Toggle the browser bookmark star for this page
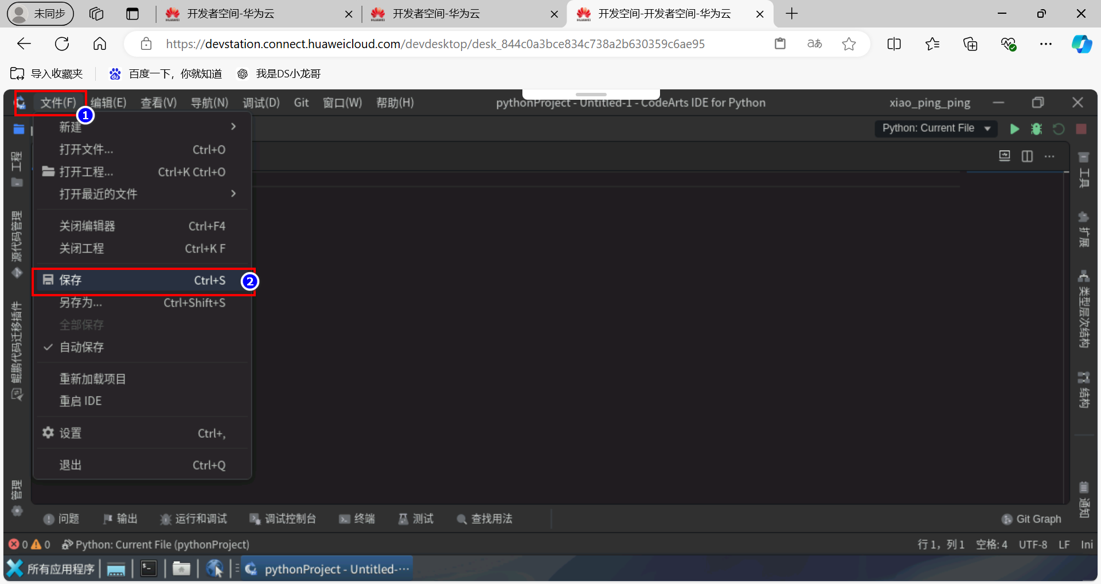The image size is (1101, 584). 849,44
